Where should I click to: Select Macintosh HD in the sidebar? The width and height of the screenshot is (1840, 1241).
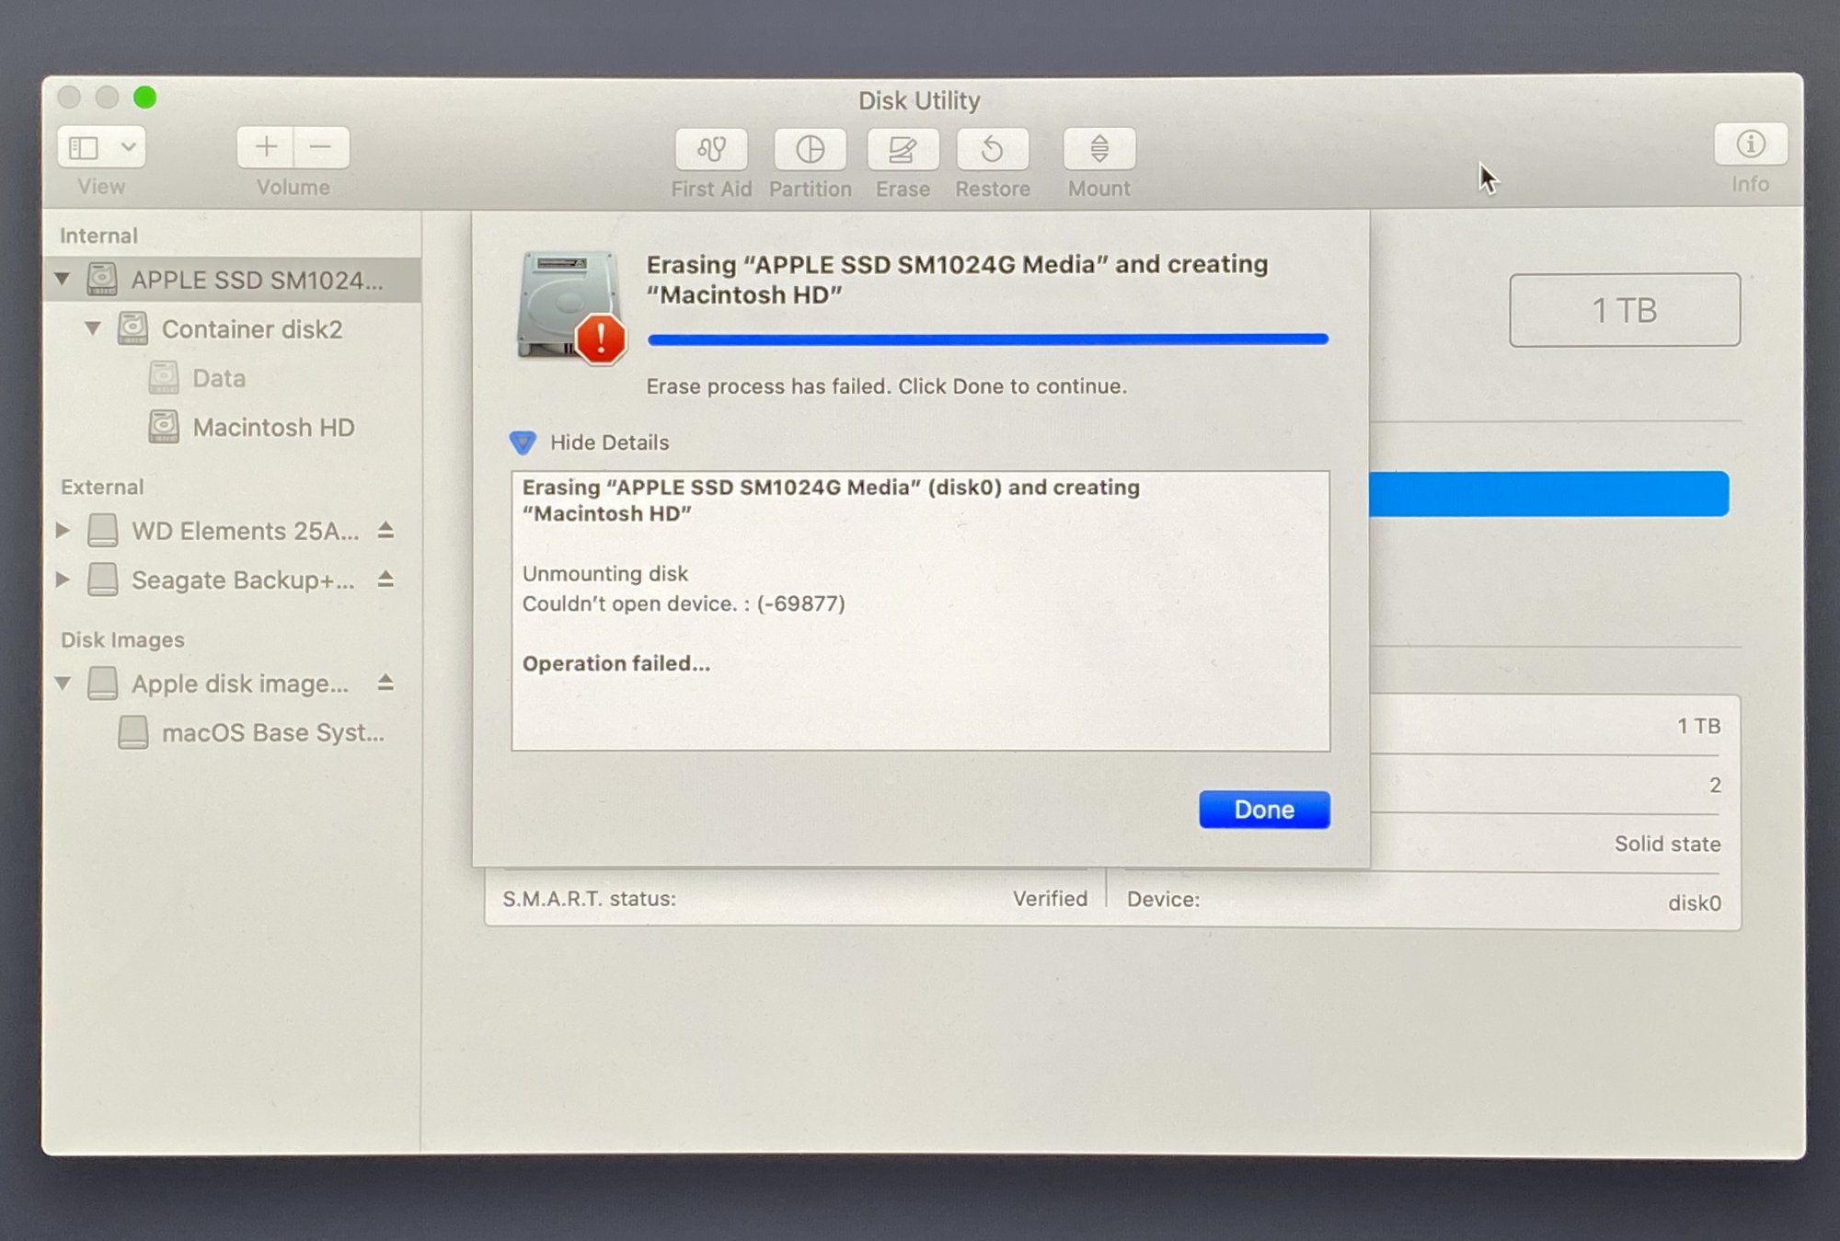tap(273, 428)
